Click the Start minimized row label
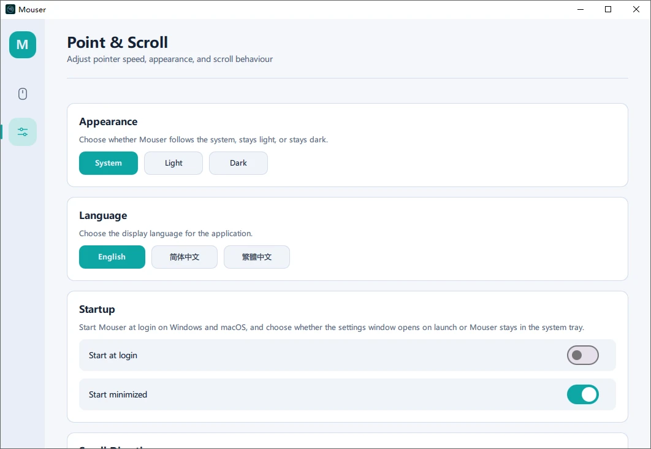Image resolution: width=651 pixels, height=449 pixels. tap(118, 394)
